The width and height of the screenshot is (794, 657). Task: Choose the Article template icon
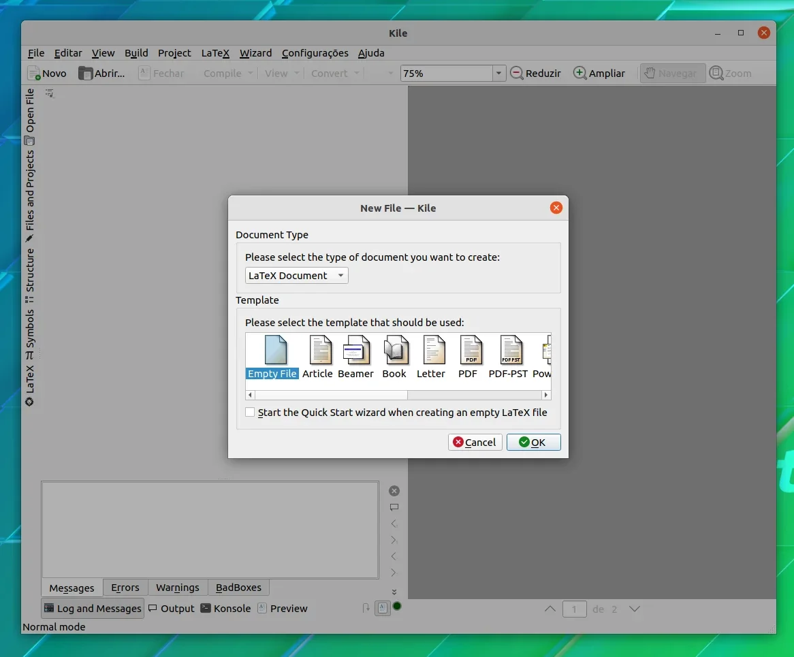320,350
